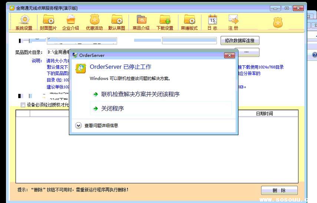317x203 pixels.
Task: Toggle the 设备必须经过授权 checkbox
Action: [23, 105]
